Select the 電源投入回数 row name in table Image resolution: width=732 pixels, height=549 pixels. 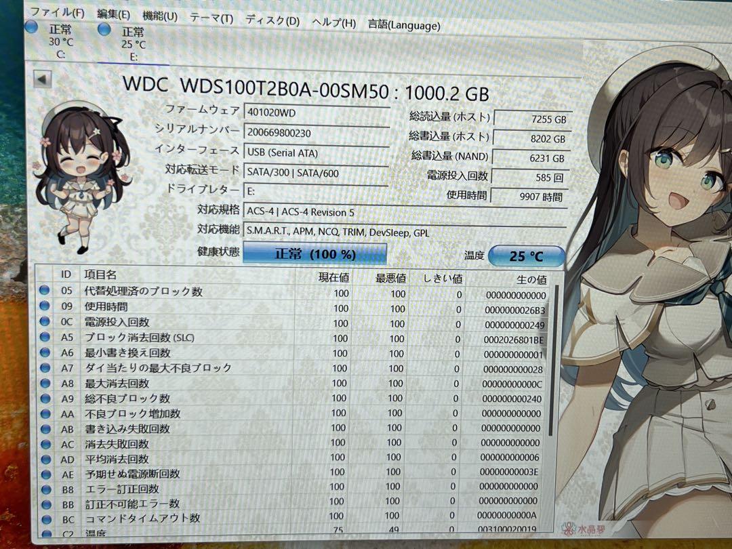[117, 322]
